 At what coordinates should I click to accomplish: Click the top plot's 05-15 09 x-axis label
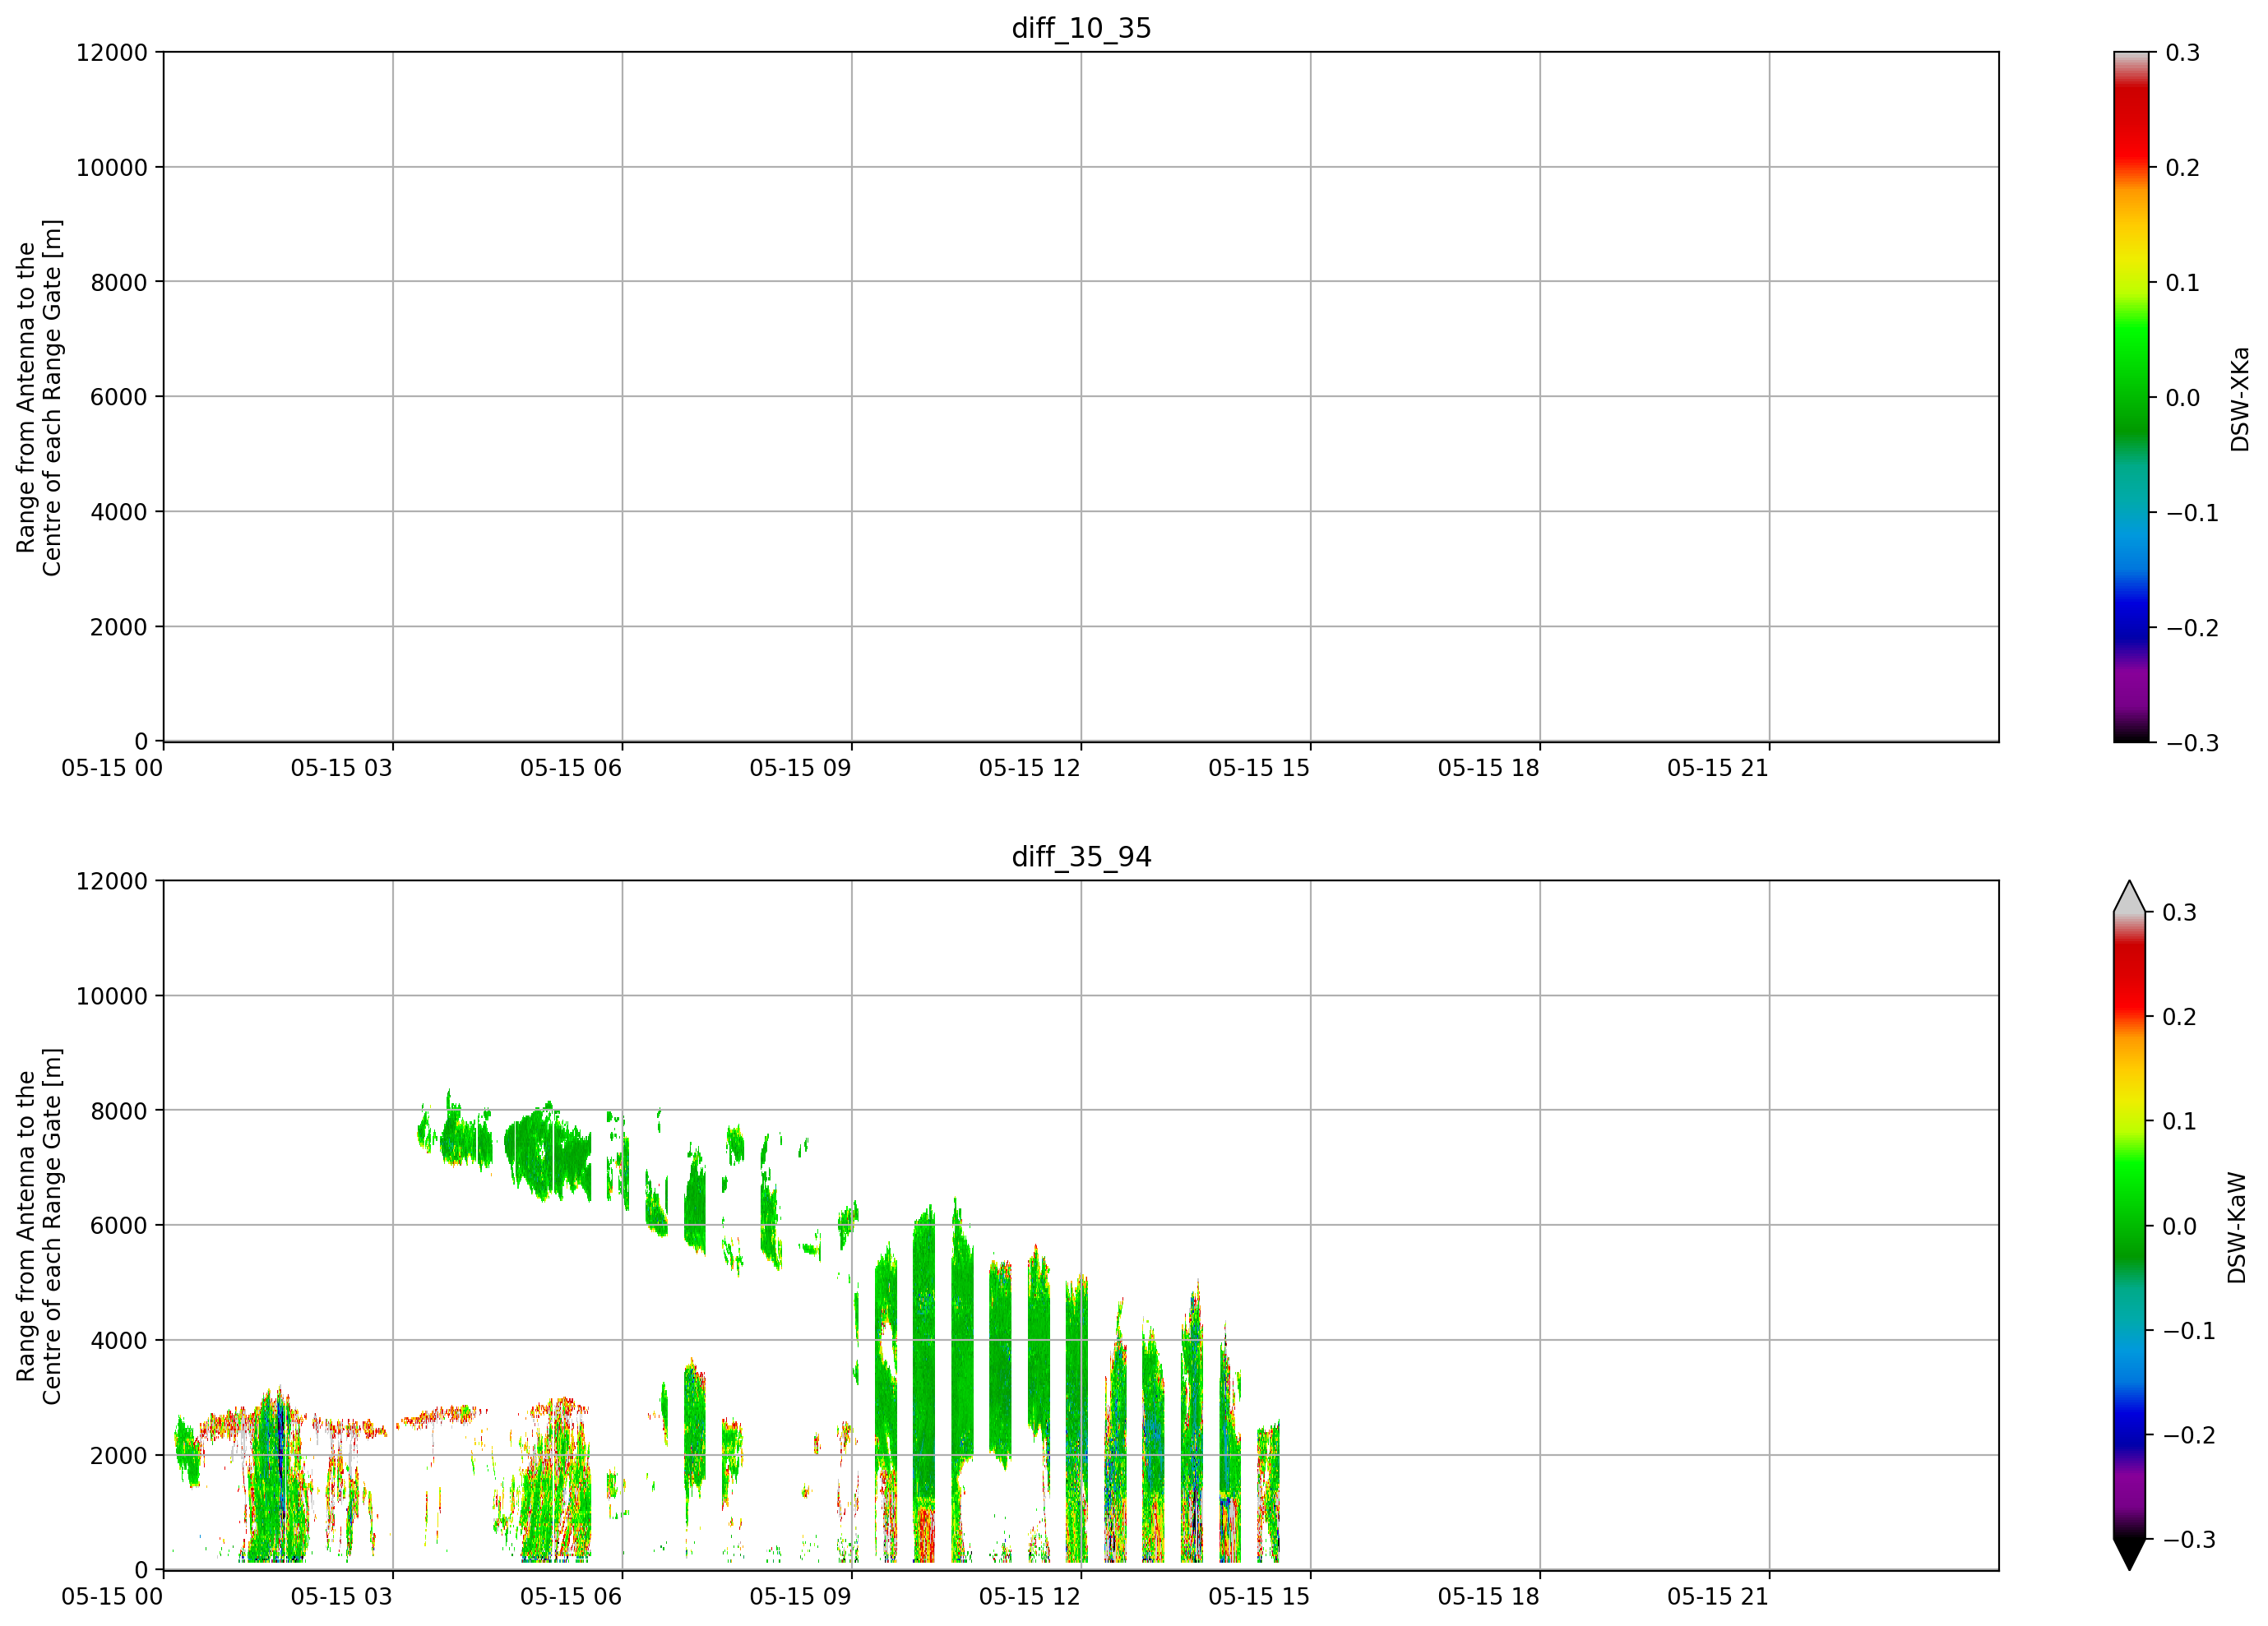801,769
